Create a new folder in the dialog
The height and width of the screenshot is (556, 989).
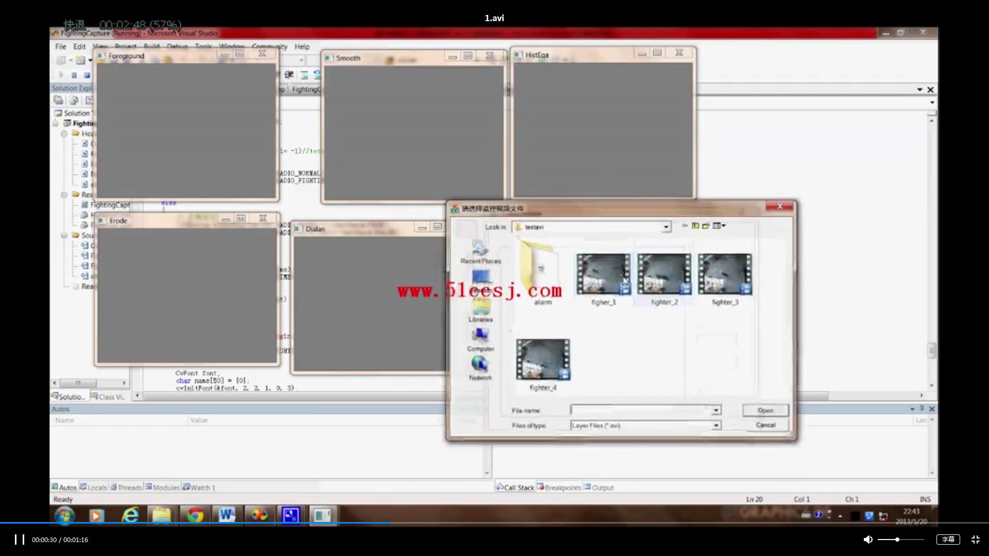706,225
